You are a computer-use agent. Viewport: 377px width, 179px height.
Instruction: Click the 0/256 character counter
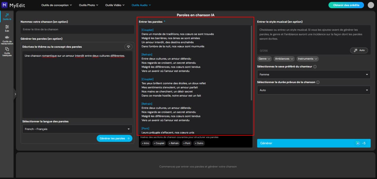[x=263, y=51]
